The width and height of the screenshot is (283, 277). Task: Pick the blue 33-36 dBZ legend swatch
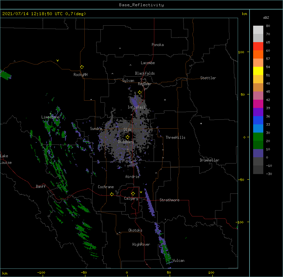[258, 120]
